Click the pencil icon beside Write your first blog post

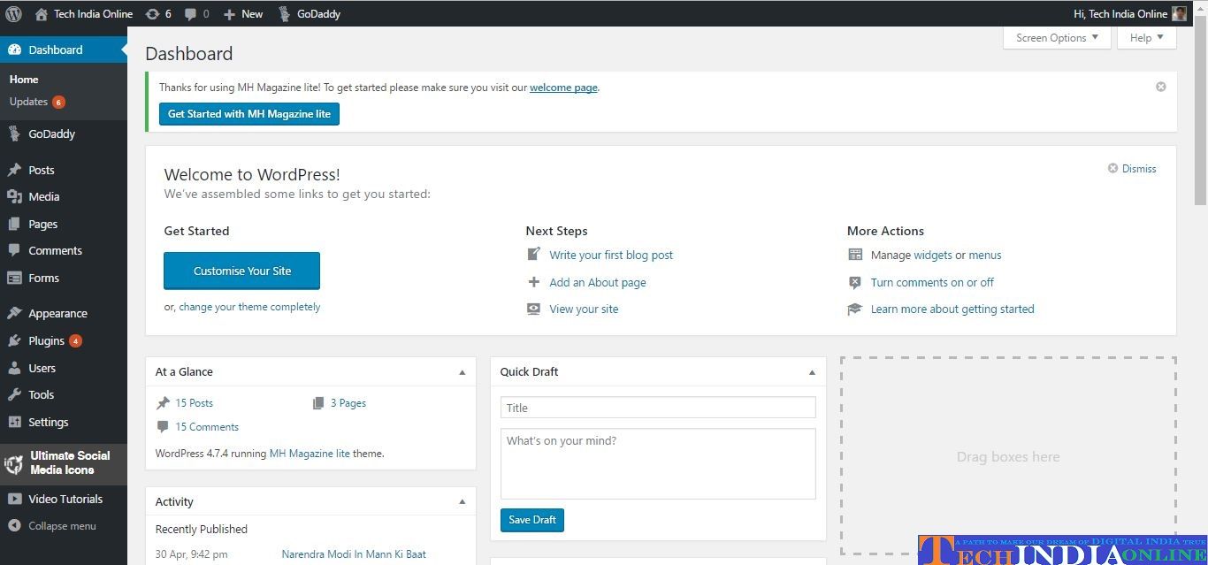[533, 255]
